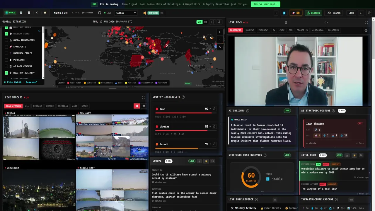375x211 pixels.
Task: Zoom out on the map
Action: [220, 40]
